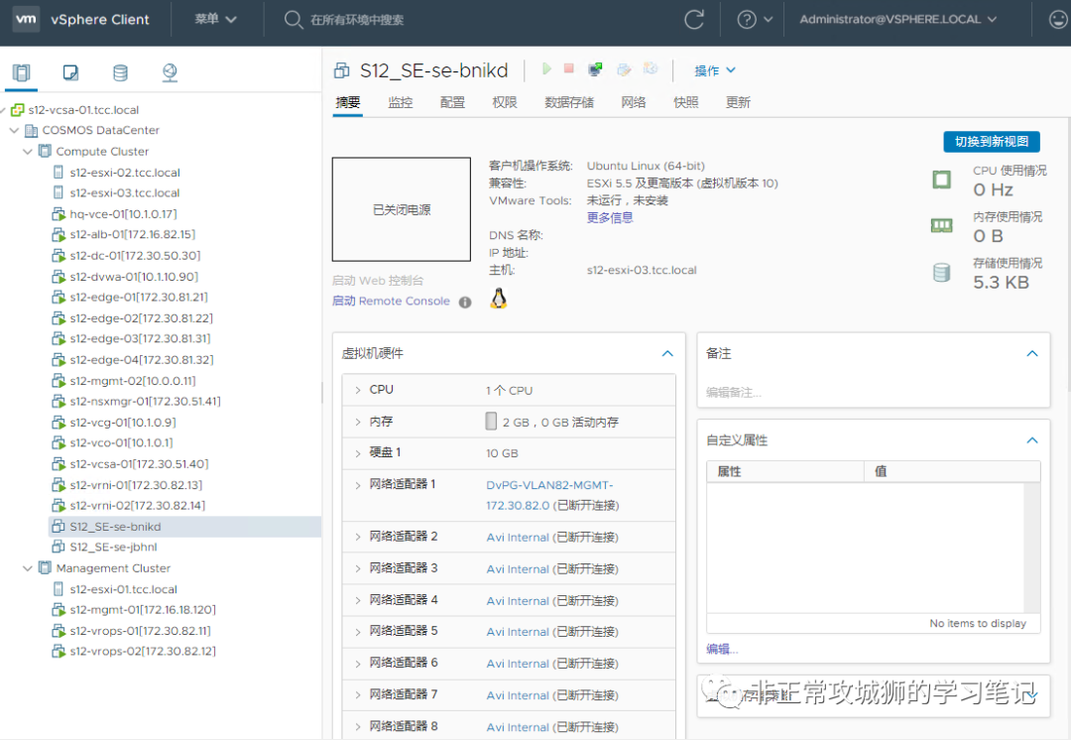Select hq-vce-01[10.1.0.17] in the tree

123,214
